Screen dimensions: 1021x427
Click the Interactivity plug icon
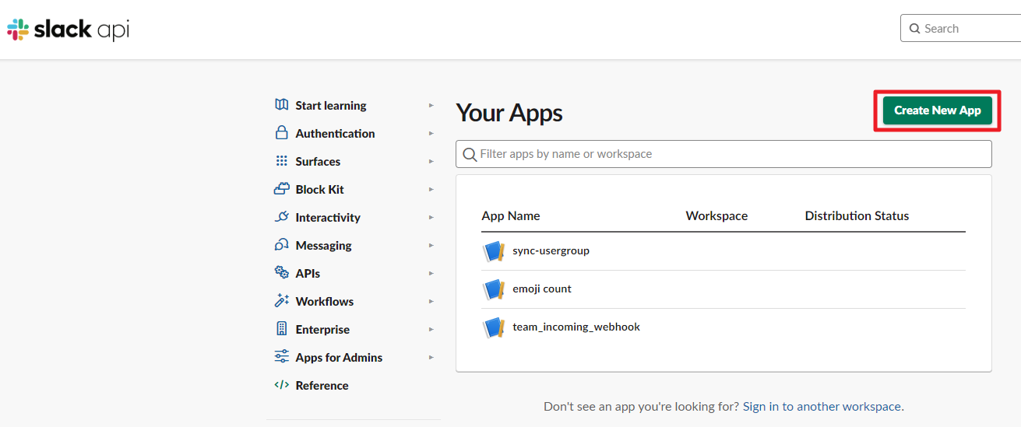click(x=282, y=217)
